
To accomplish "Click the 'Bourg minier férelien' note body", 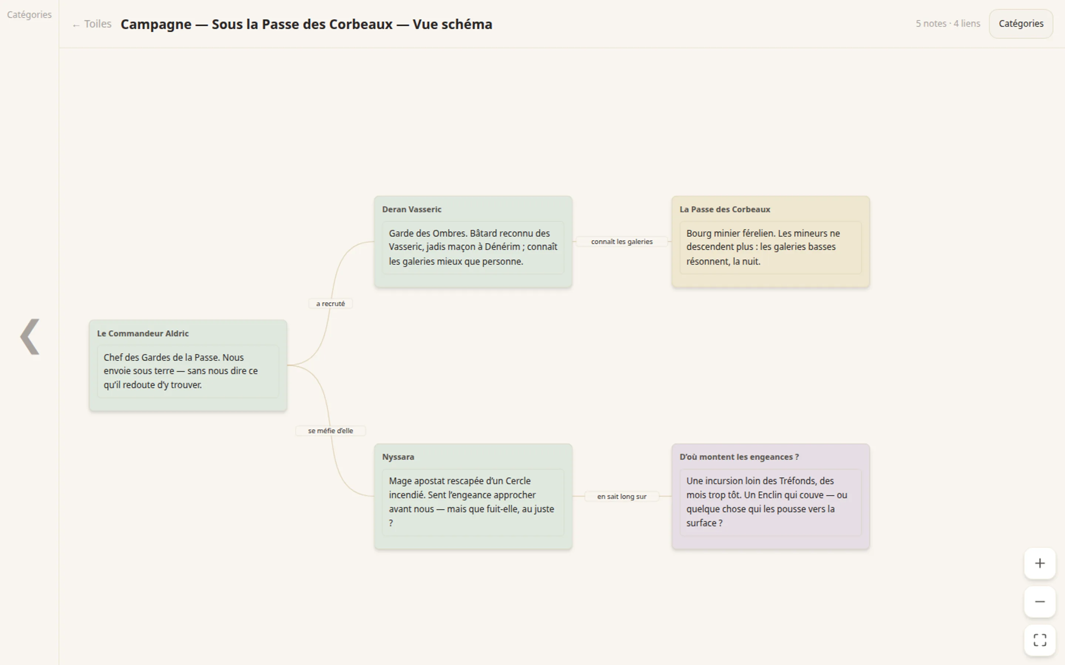I will coord(770,247).
